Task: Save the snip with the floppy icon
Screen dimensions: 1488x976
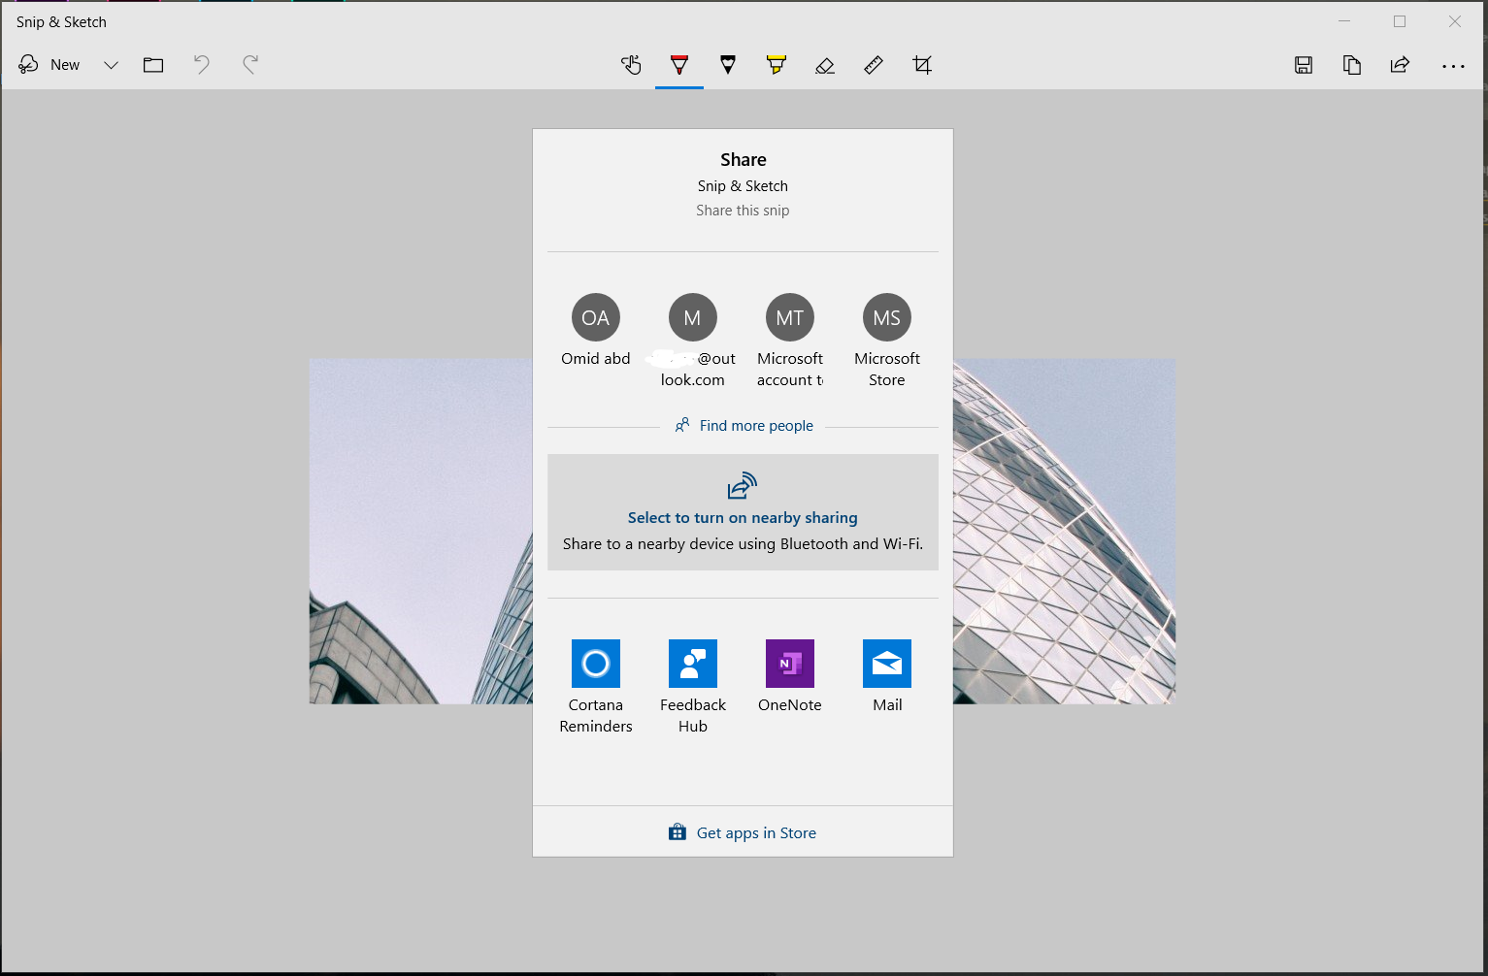Action: coord(1304,65)
